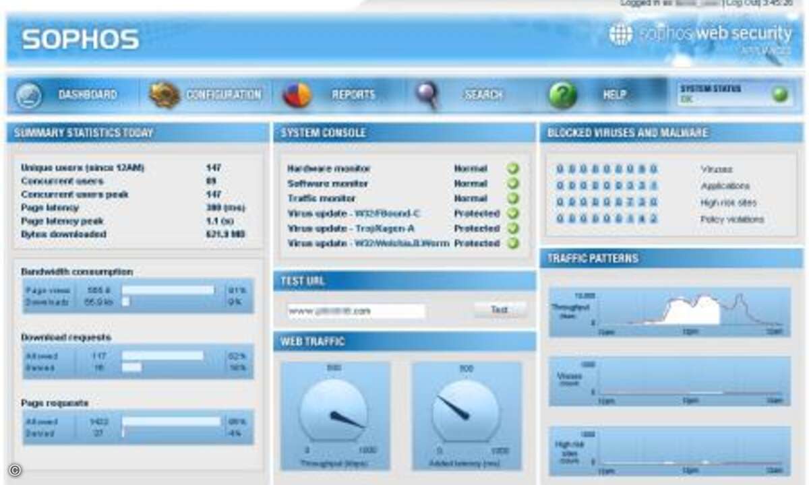Click the System Status label

tap(711, 89)
